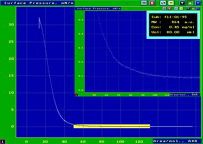Click the blue dash icon in inset window

tap(198, 9)
